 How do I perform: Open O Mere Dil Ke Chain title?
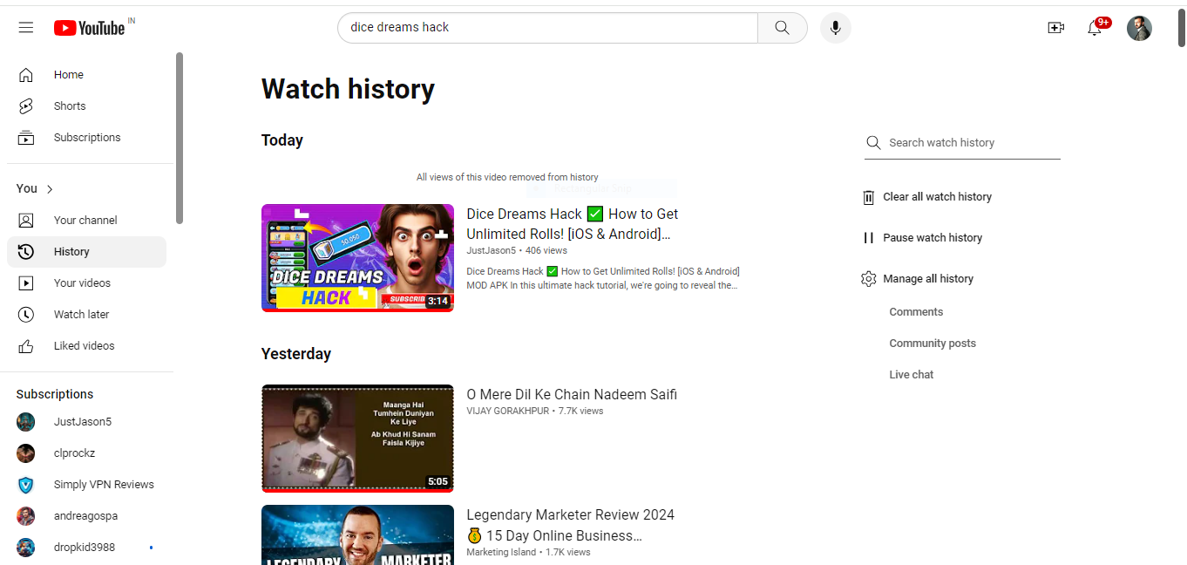(x=572, y=395)
